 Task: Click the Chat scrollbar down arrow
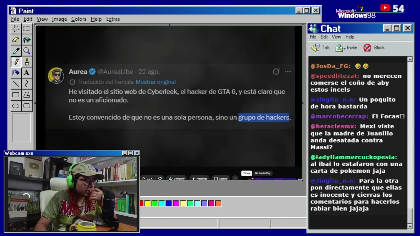click(410, 226)
